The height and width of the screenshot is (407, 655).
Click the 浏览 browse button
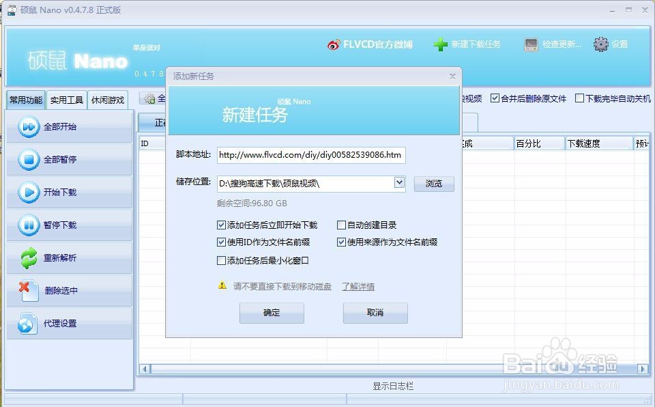pyautogui.click(x=434, y=184)
